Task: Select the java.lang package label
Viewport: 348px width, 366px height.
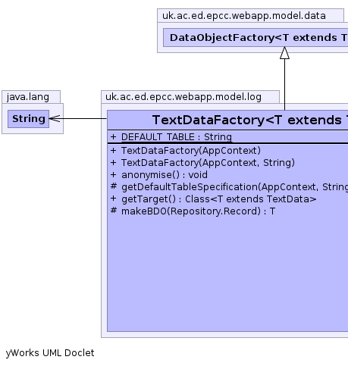Action: click(28, 97)
